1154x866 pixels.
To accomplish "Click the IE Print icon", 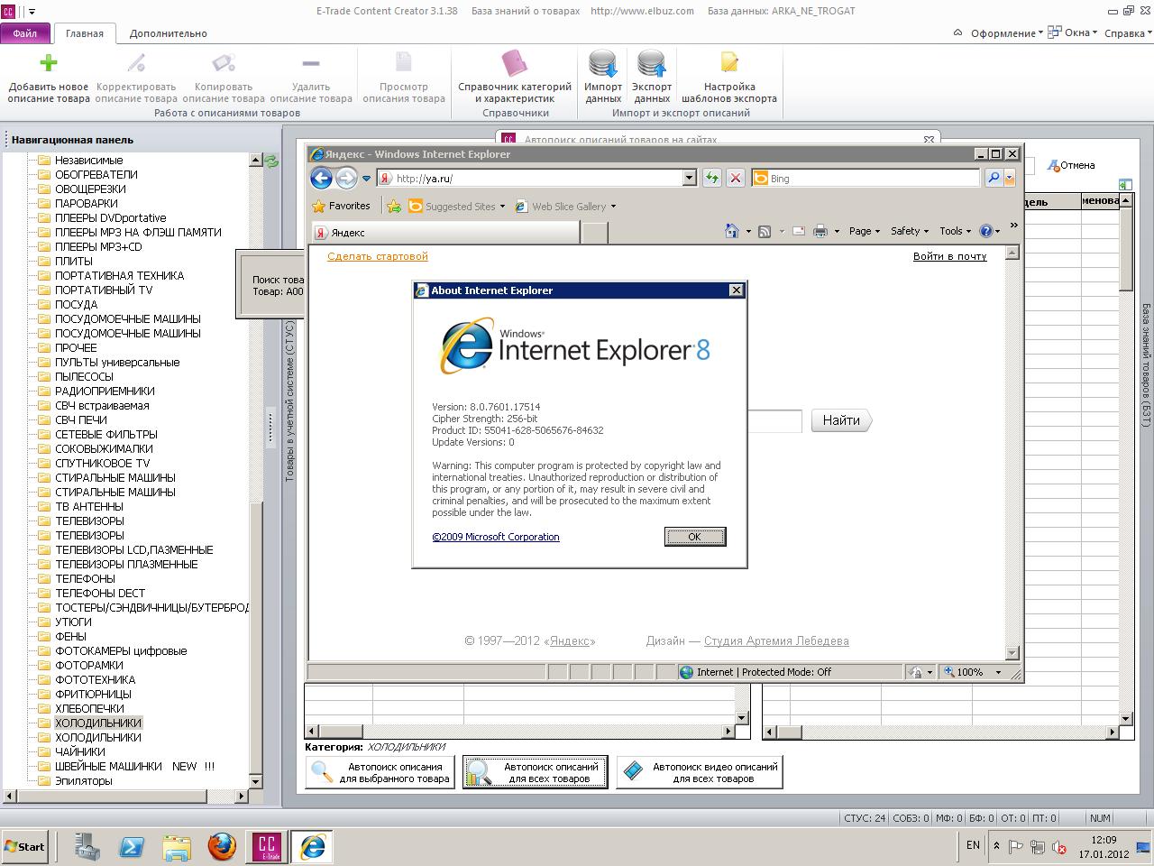I will click(x=820, y=231).
